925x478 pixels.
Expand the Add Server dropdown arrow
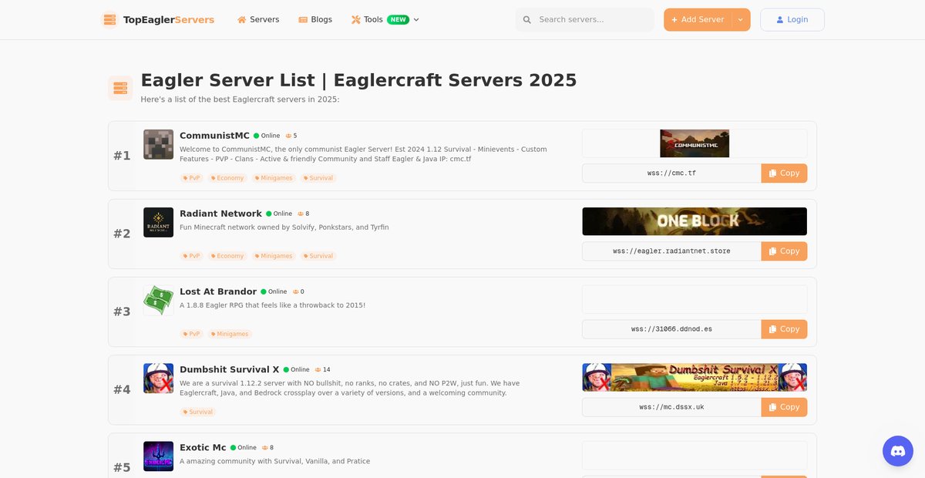(x=741, y=20)
